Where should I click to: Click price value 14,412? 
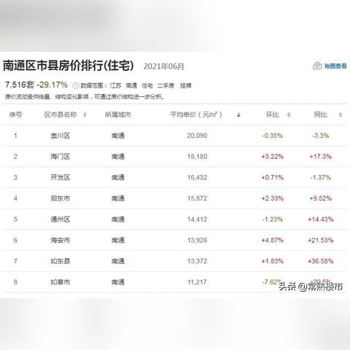(197, 219)
